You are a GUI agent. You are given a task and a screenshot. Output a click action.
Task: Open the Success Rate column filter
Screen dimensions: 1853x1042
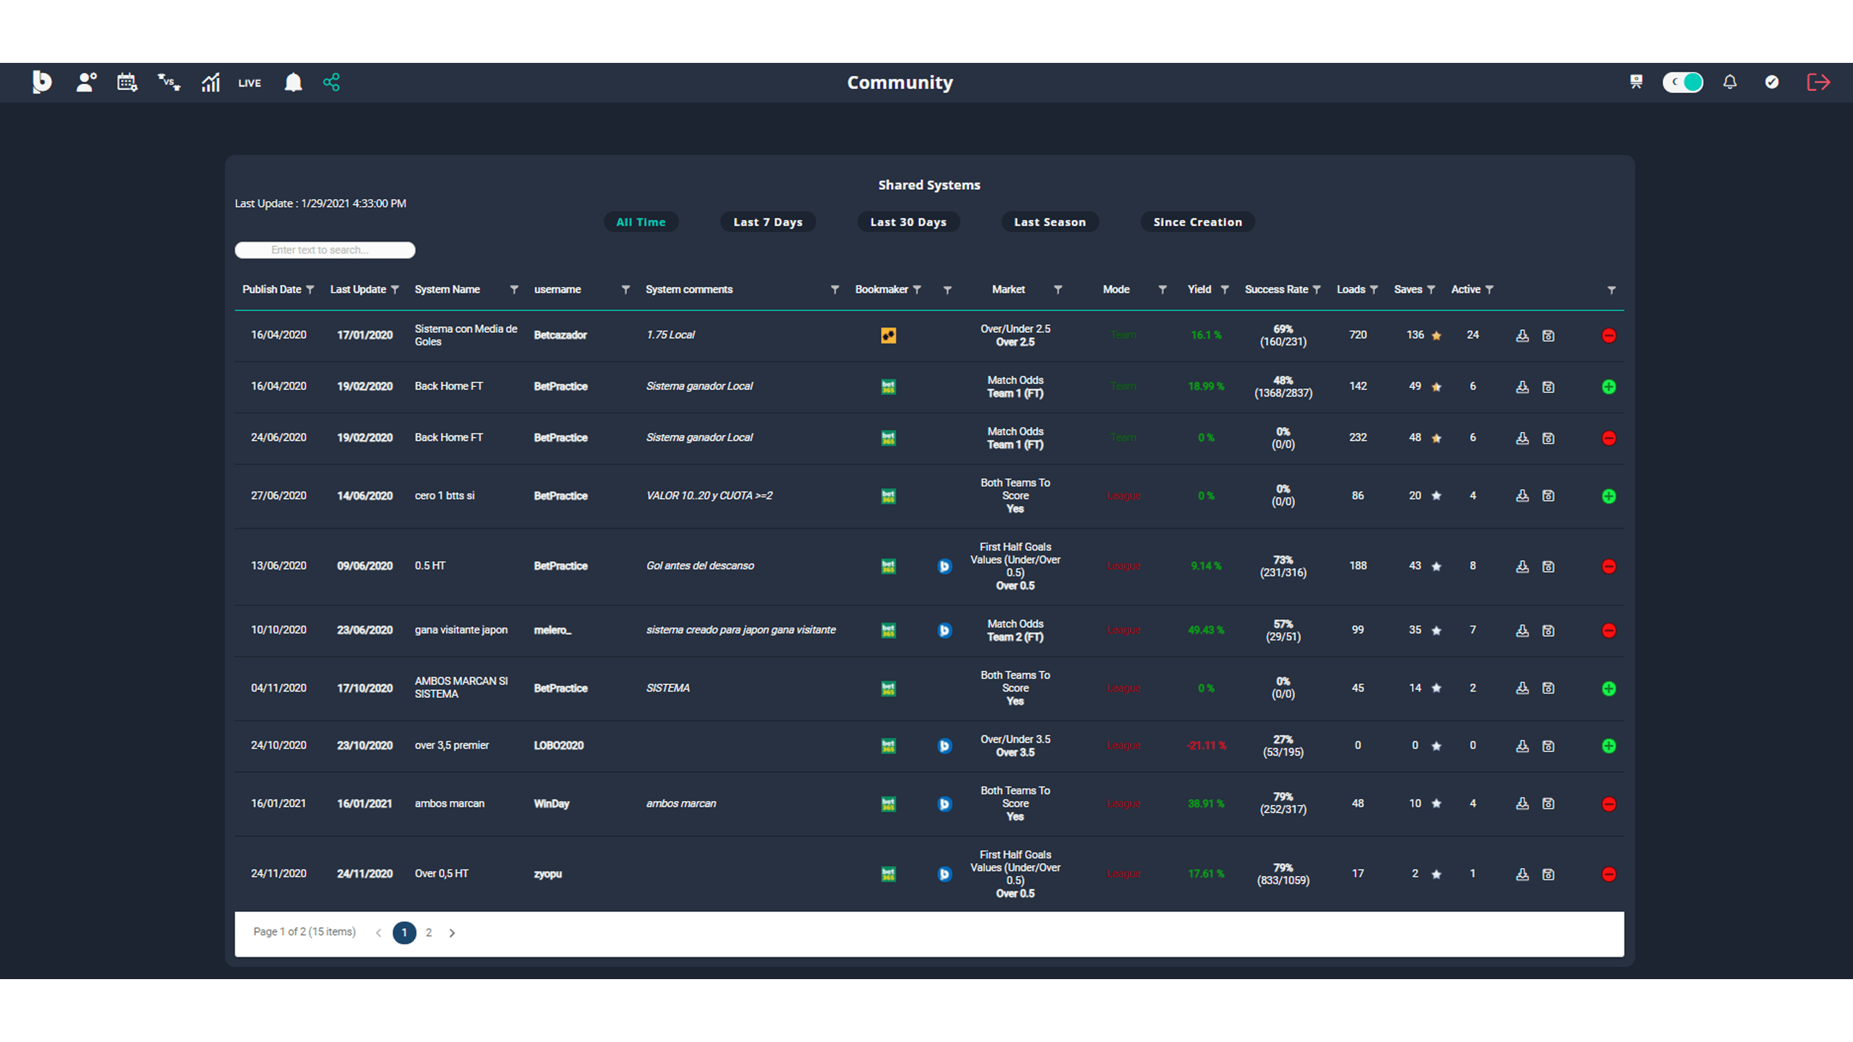(1319, 289)
